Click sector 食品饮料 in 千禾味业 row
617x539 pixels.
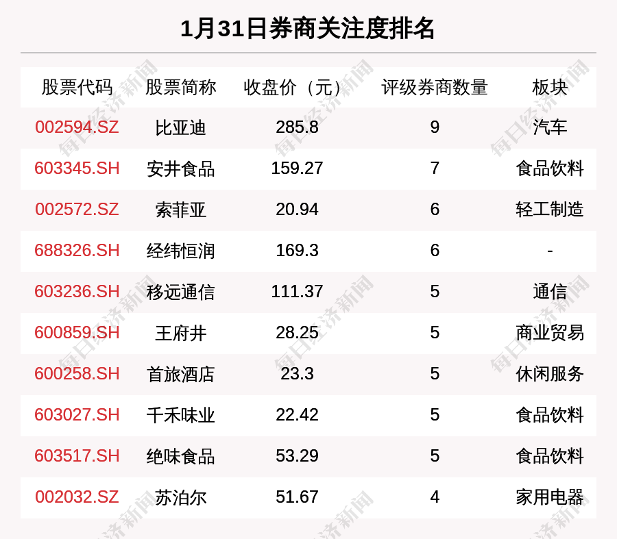click(550, 415)
